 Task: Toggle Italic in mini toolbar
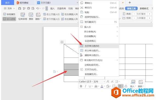(x=85, y=86)
